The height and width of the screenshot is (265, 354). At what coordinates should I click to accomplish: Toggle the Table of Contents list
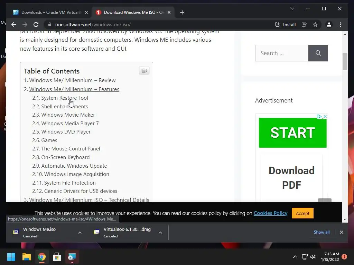[x=144, y=70]
